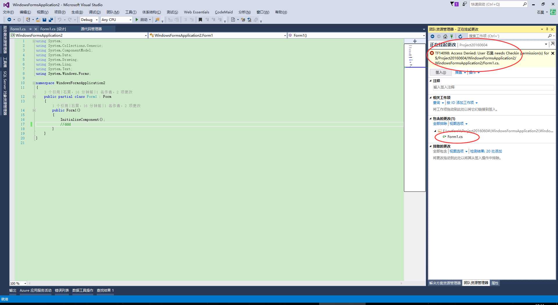
Task: Click the Back arrow in Team Explorer
Action: click(x=432, y=36)
